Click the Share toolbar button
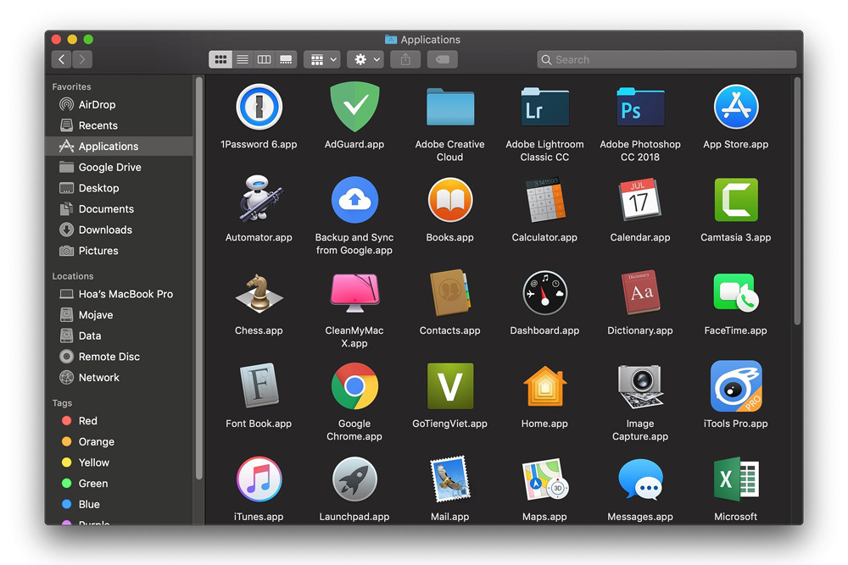 pyautogui.click(x=405, y=59)
